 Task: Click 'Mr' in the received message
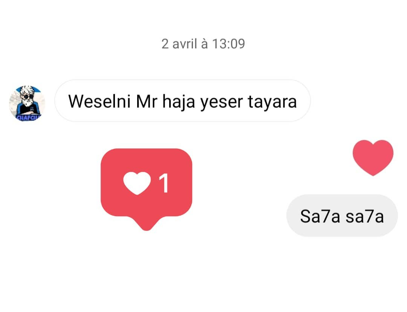pyautogui.click(x=147, y=101)
